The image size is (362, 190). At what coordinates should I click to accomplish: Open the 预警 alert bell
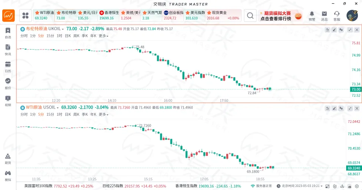[x=312, y=15]
